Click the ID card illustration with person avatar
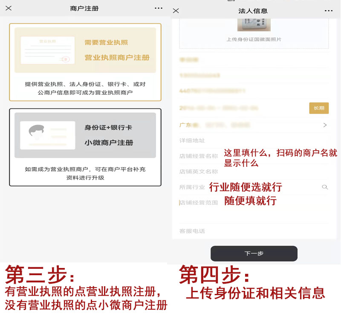This screenshot has height=319, width=341. tap(48, 135)
